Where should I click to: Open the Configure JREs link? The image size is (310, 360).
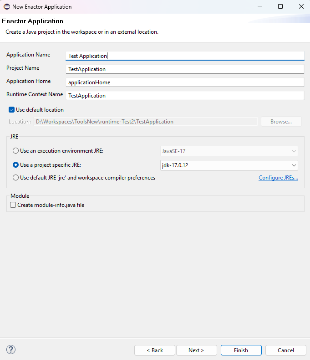click(x=278, y=178)
